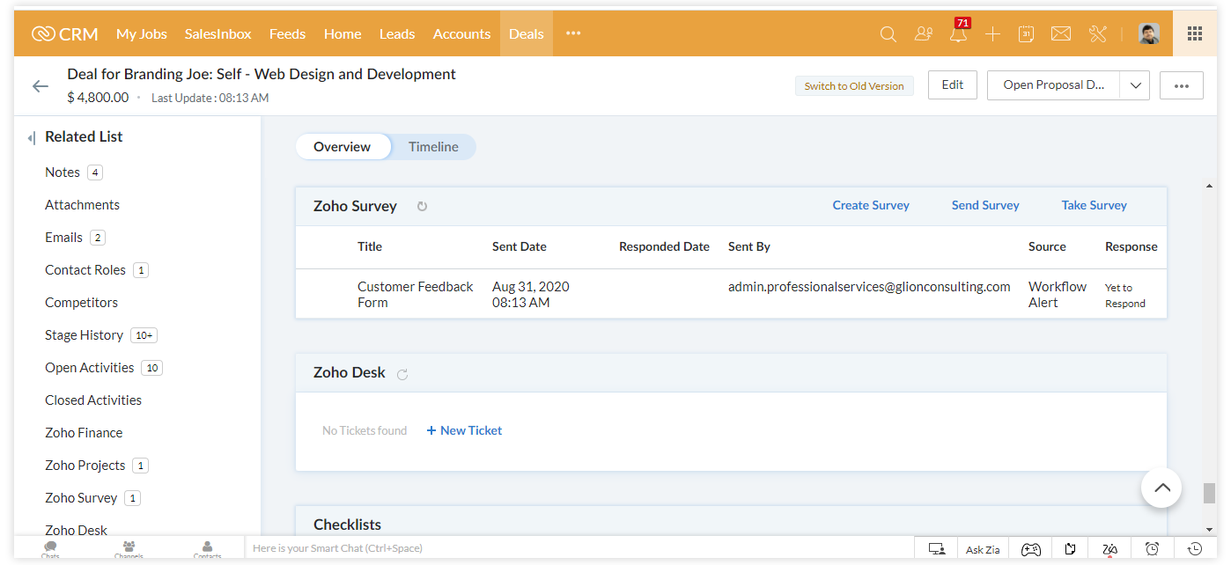Open the alarm clock reminders icon
The width and height of the screenshot is (1231, 565).
pyautogui.click(x=1152, y=549)
